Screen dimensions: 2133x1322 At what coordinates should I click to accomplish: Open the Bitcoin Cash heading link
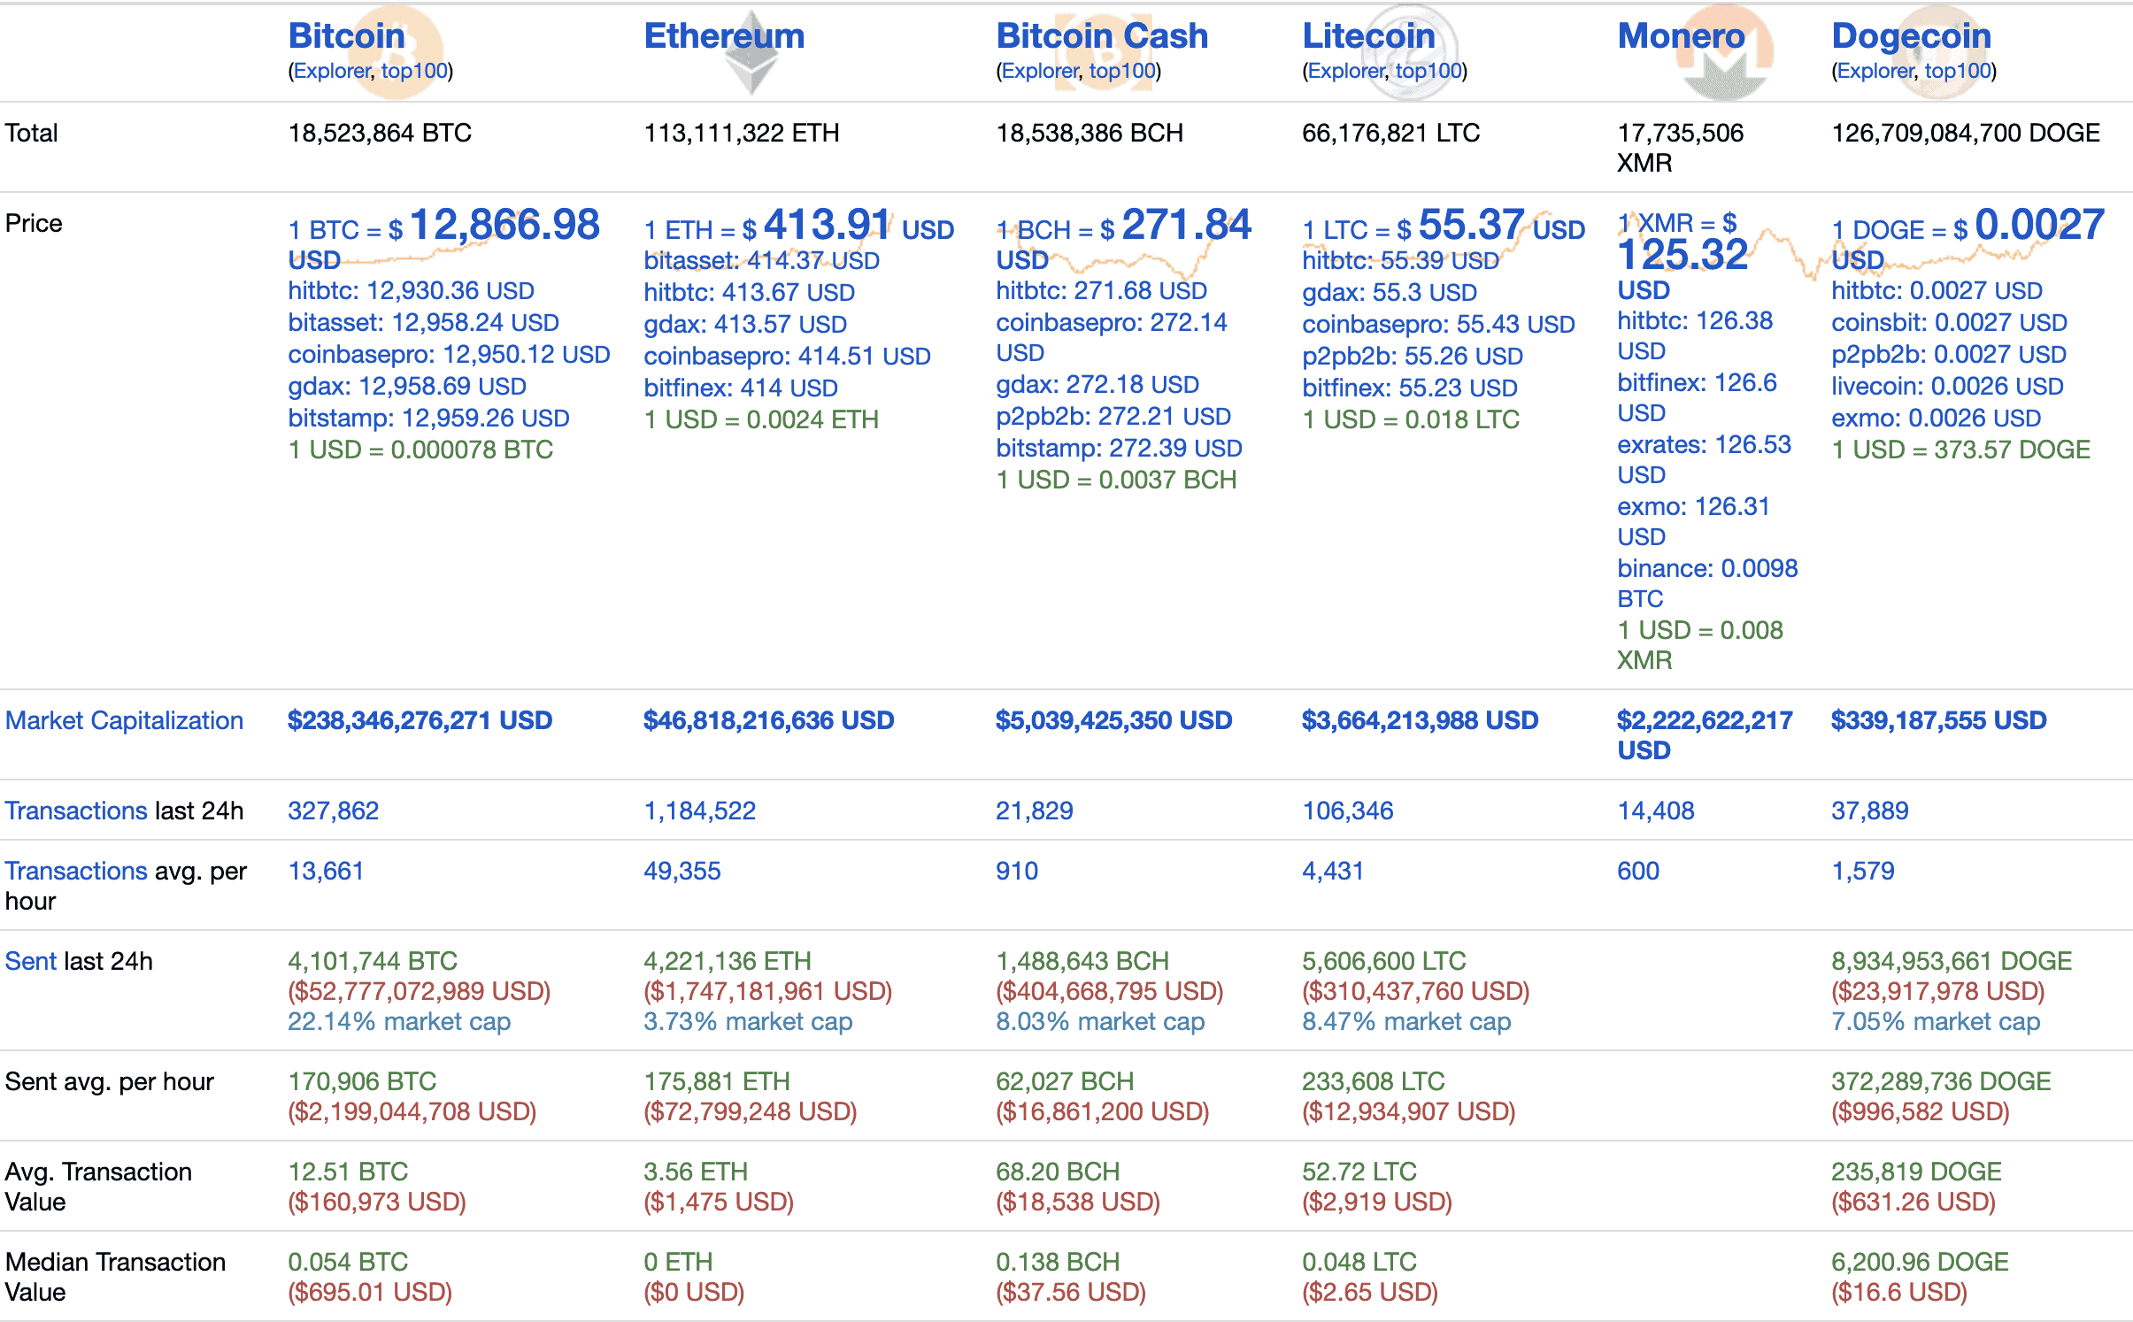point(1102,35)
